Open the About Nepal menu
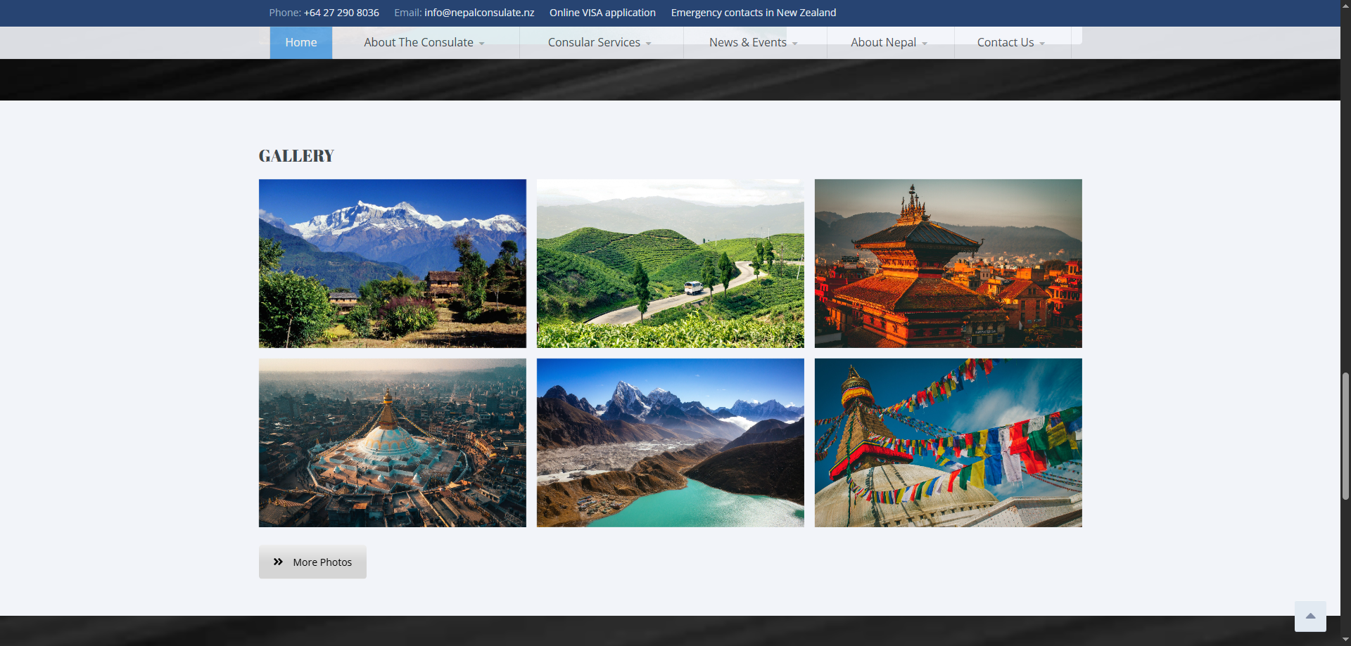The height and width of the screenshot is (646, 1351). coord(884,42)
